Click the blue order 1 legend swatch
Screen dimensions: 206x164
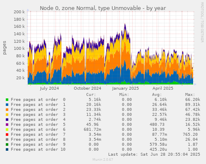(7, 105)
